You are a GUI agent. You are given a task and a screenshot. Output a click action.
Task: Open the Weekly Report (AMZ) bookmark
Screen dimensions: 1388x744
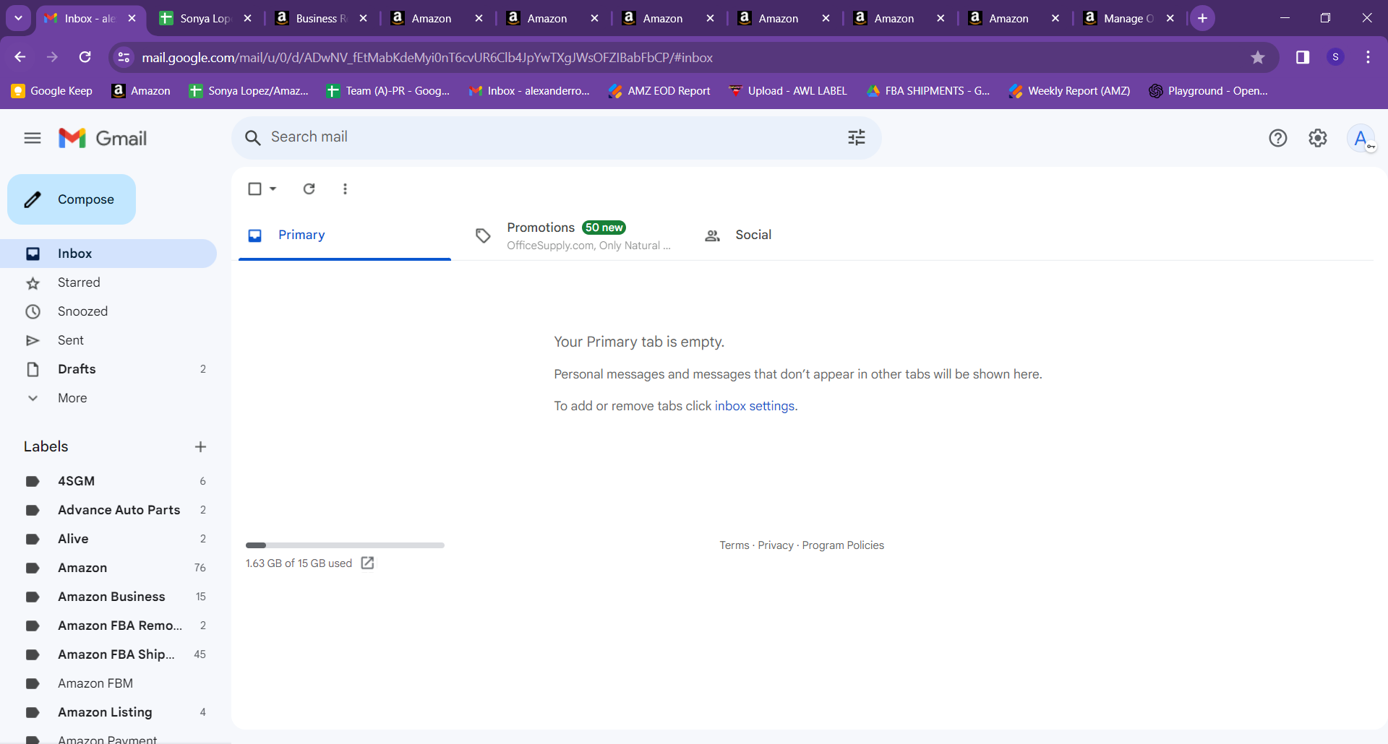(x=1070, y=91)
